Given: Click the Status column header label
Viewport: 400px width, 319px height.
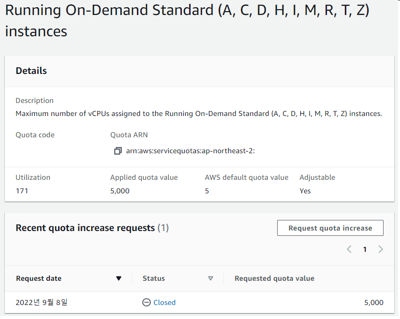Looking at the screenshot, I should coord(154,278).
